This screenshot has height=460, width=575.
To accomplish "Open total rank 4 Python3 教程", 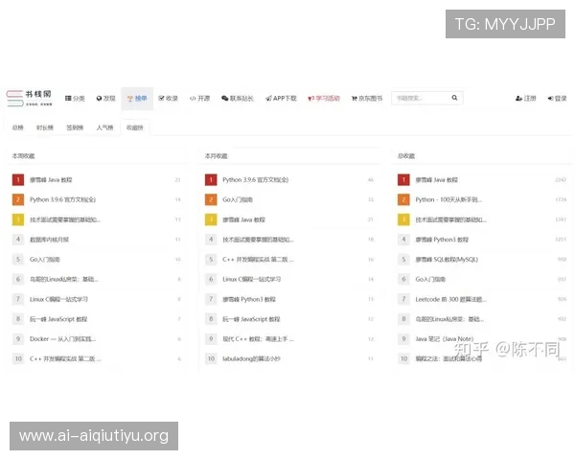I will 442,240.
